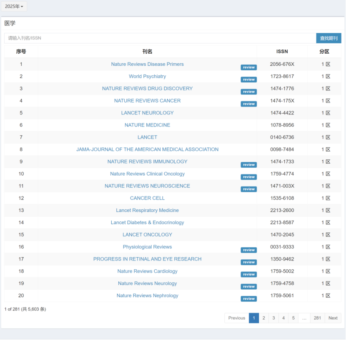346x343 pixels.
Task: Open Nature Reviews Disease Primers link
Action: coord(147,64)
